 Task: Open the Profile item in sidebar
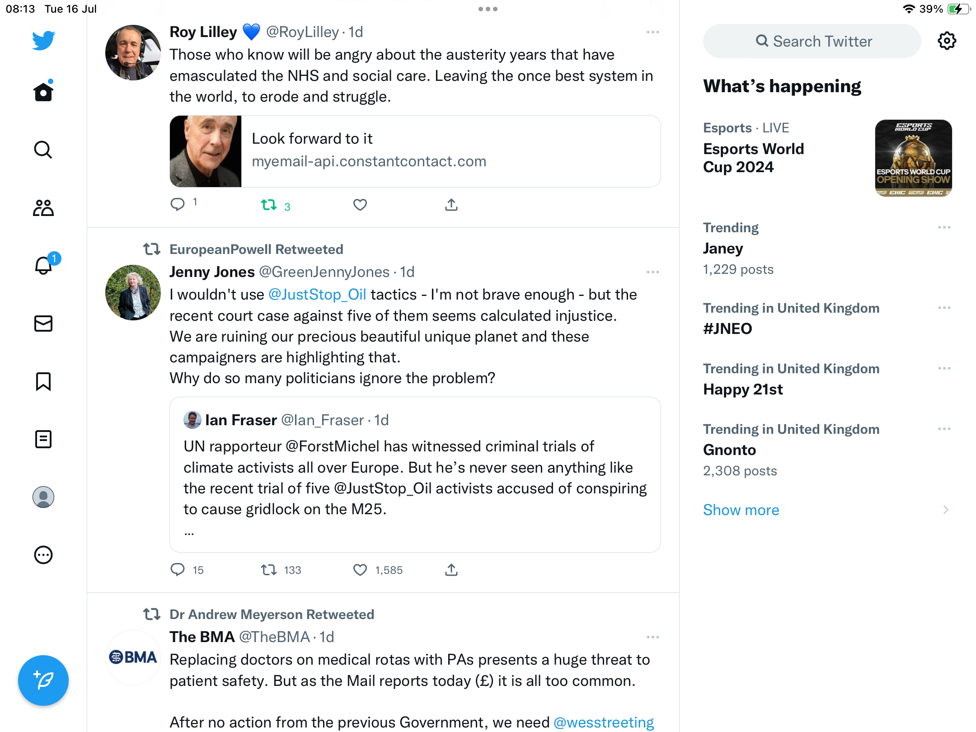(43, 497)
